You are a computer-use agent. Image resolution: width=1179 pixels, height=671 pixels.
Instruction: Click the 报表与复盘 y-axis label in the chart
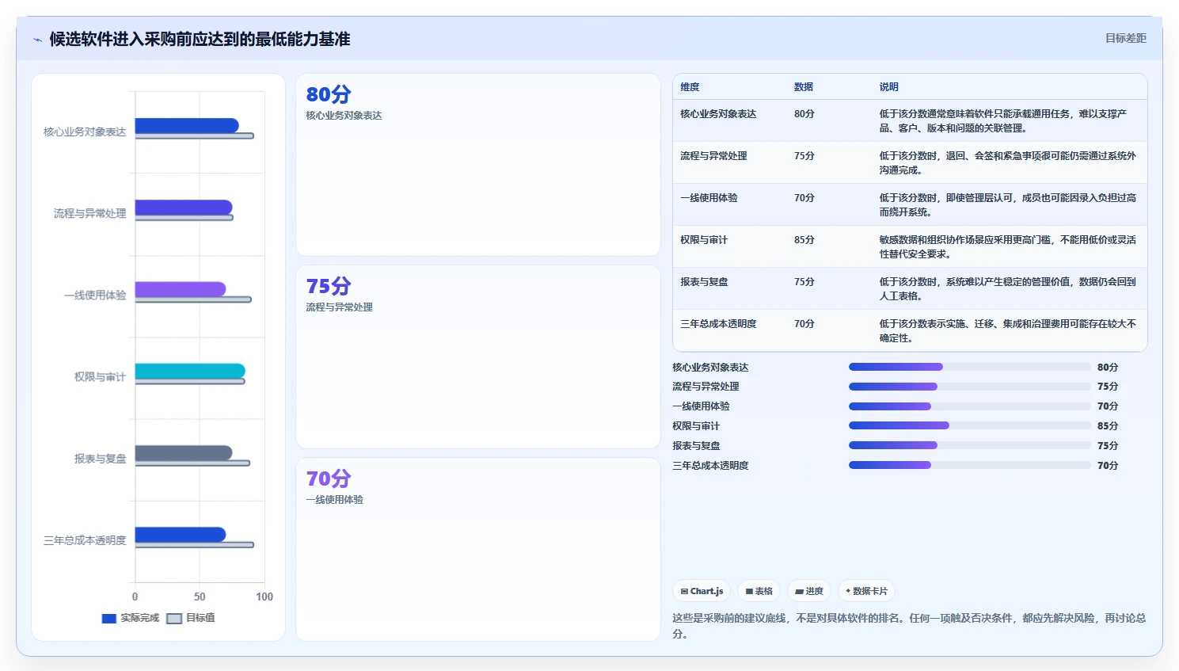pyautogui.click(x=100, y=459)
